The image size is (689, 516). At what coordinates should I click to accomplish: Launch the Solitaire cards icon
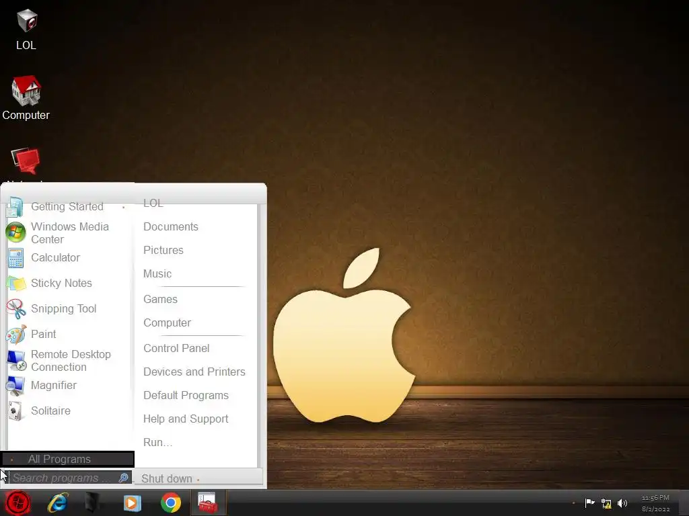pos(15,411)
